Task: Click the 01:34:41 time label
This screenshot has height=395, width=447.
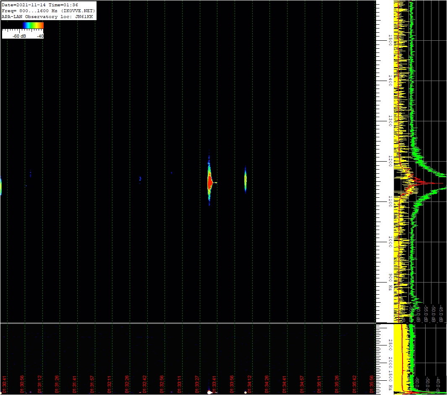Action: click(284, 384)
